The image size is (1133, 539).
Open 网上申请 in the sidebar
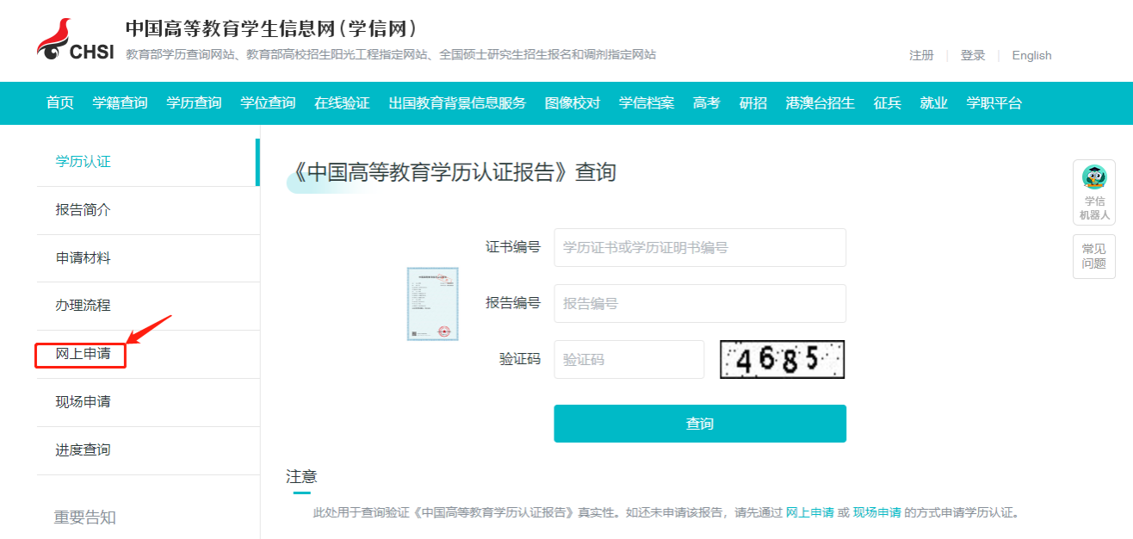83,354
